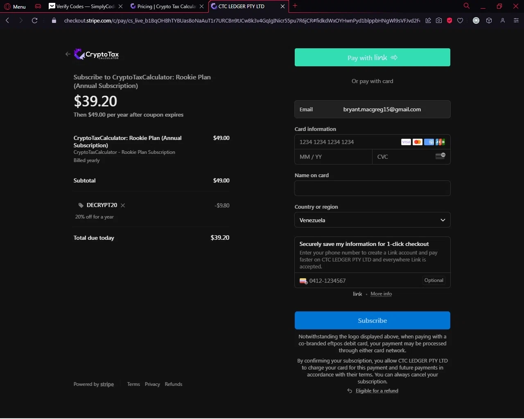This screenshot has height=419, width=524.
Task: Click the link logo below phone field
Action: pos(357,294)
